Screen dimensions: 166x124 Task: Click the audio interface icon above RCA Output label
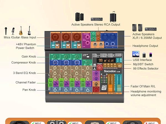(97, 19)
